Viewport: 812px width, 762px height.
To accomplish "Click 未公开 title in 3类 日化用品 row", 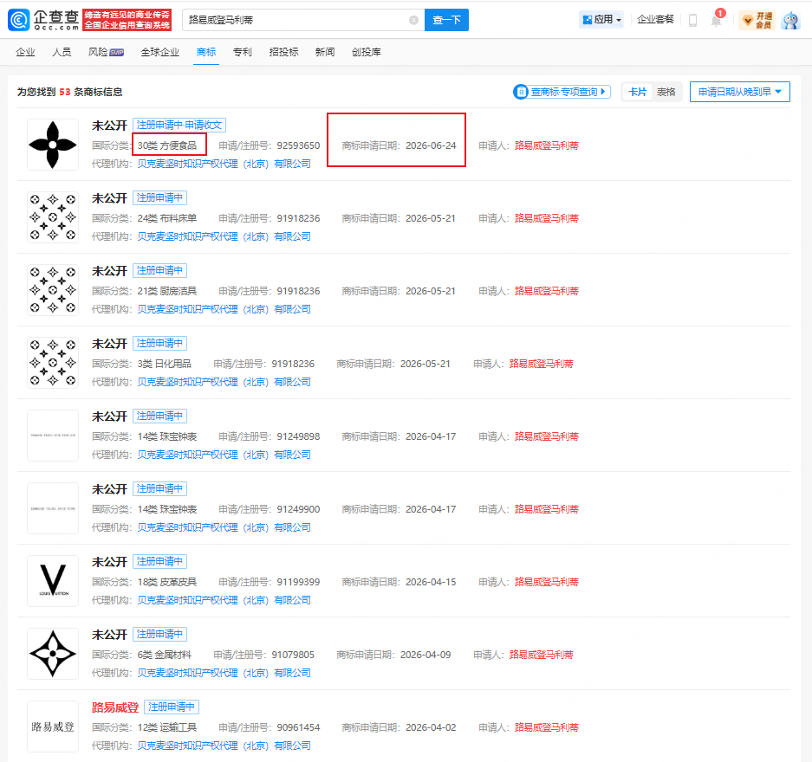I will [109, 344].
